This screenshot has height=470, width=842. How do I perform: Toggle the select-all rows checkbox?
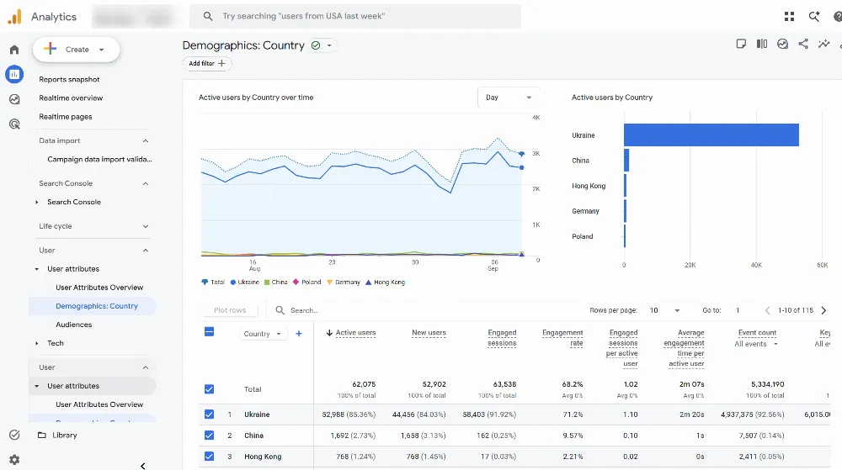click(210, 332)
